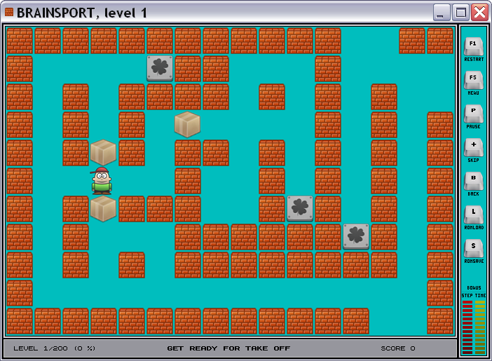
Task: Minimize the BRAINSPORT window
Action: [442, 13]
